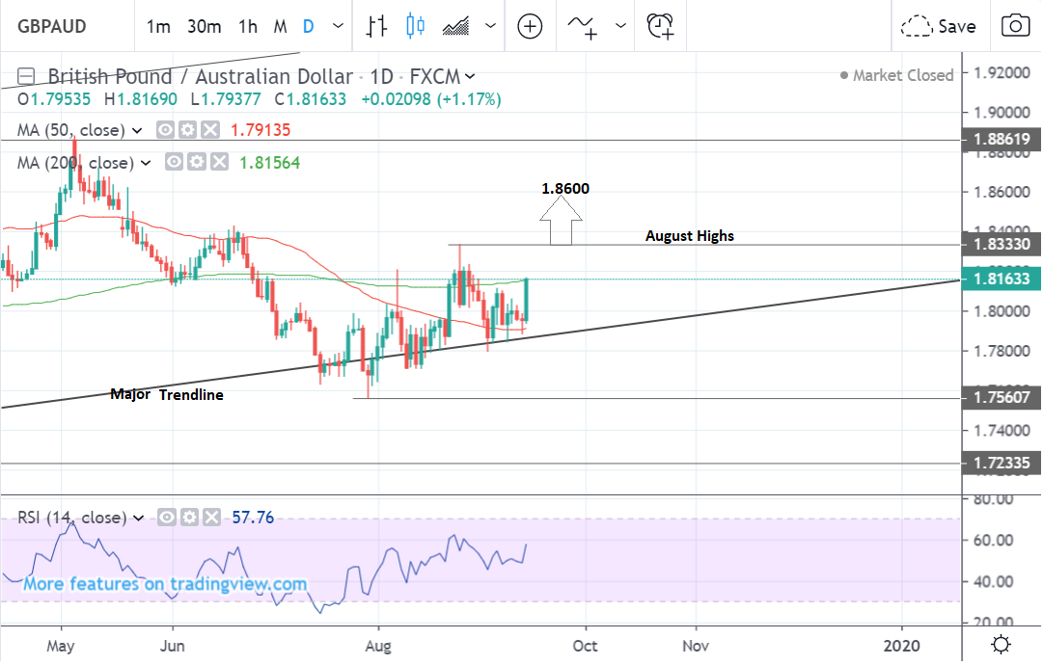Switch to the monthly M timeframe
Screen dimensions: 1043x665
[x=280, y=27]
